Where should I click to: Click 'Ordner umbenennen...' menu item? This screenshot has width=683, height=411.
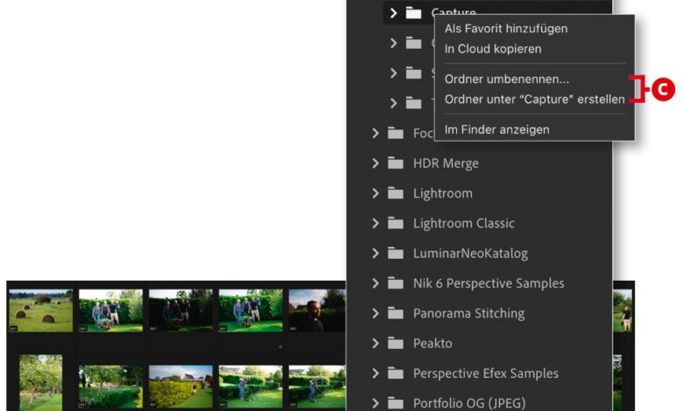pos(507,80)
